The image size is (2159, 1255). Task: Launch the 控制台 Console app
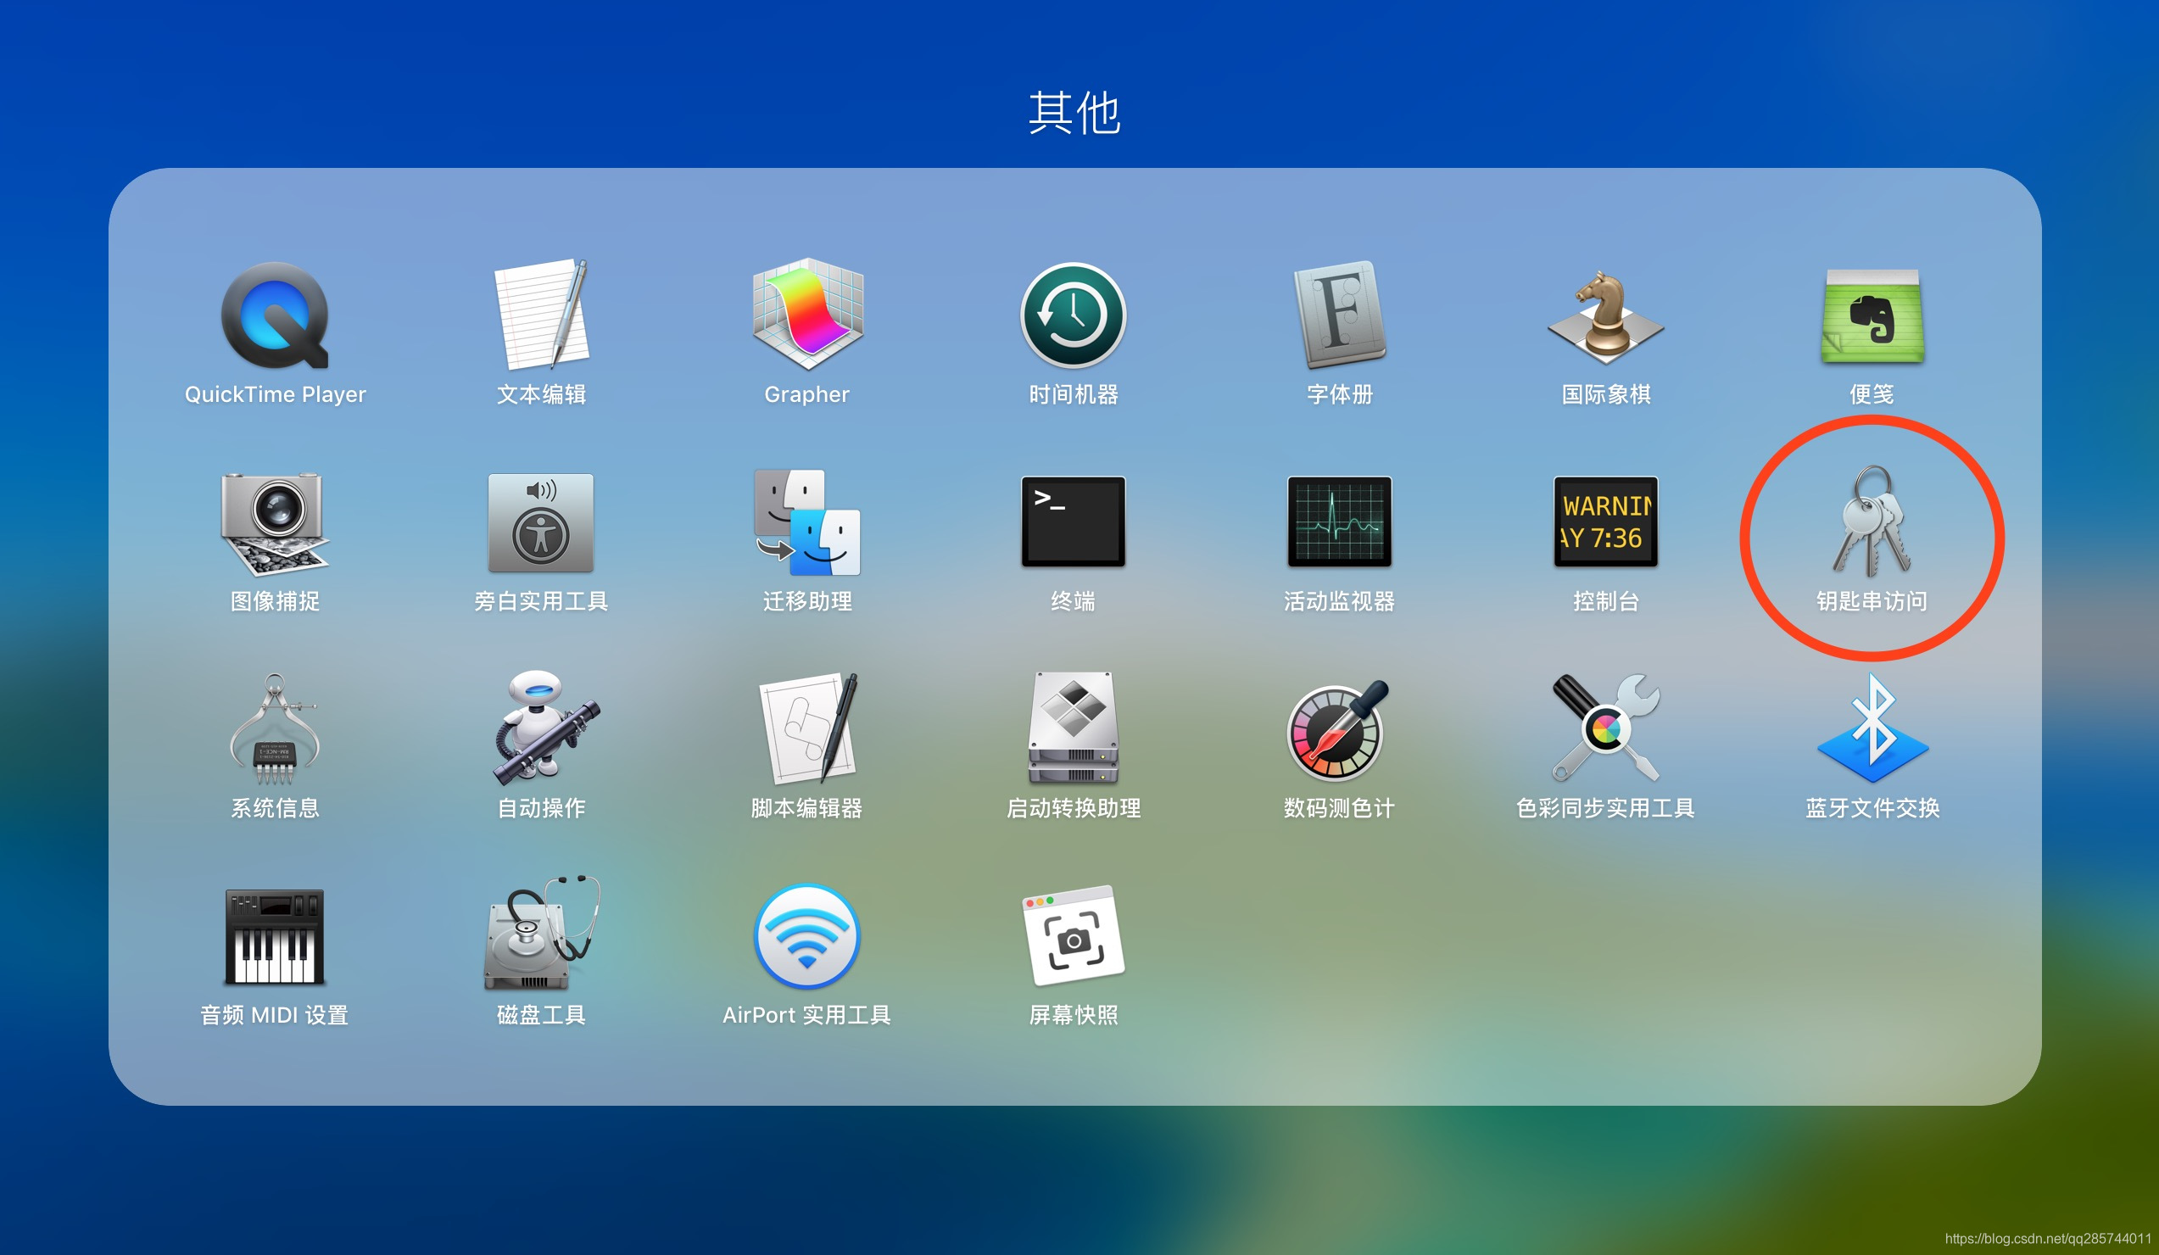1605,522
